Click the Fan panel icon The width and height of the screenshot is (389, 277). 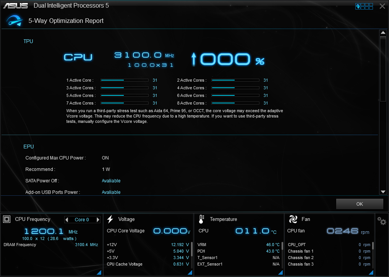293,219
